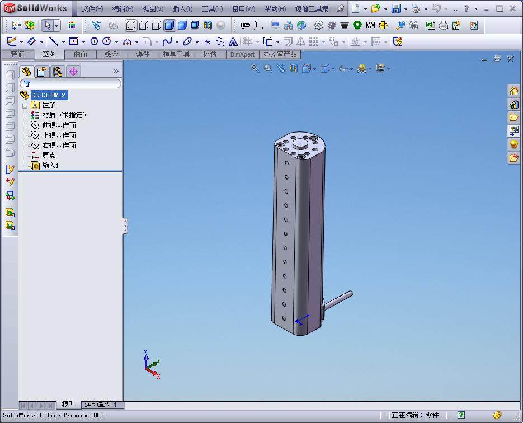Select 材质 <未指定> tree item

coord(64,115)
